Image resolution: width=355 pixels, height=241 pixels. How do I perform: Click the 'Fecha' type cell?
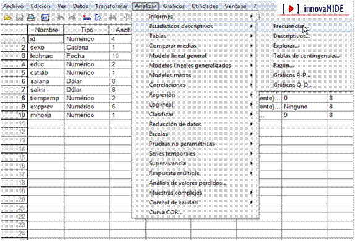click(87, 56)
